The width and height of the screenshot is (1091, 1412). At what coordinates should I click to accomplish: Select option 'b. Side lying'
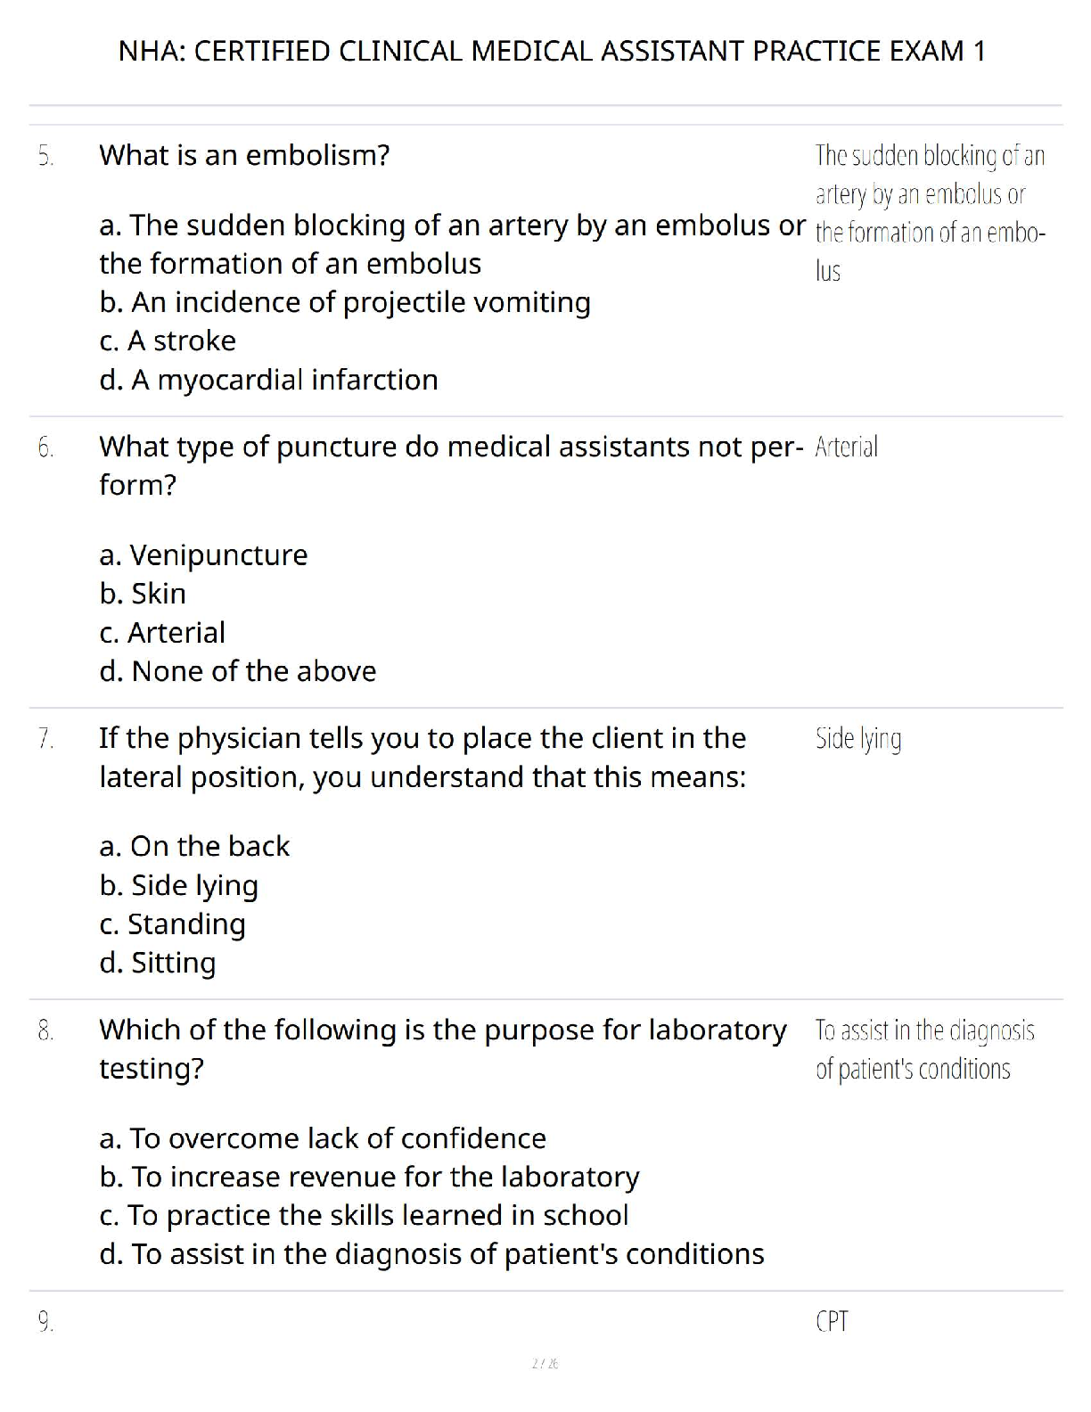tap(178, 885)
